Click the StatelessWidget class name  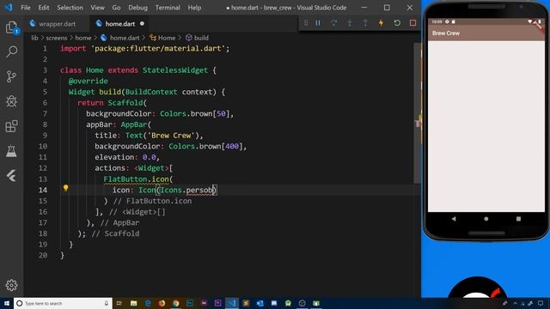coord(175,70)
